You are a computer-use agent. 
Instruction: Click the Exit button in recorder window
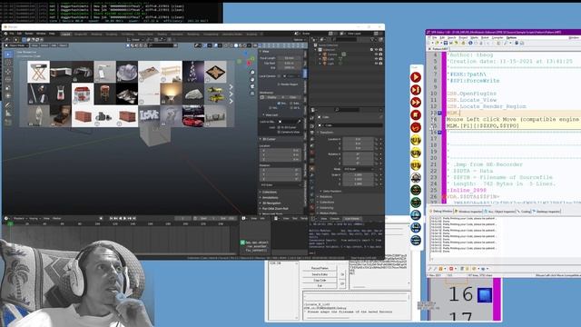[x=320, y=286]
